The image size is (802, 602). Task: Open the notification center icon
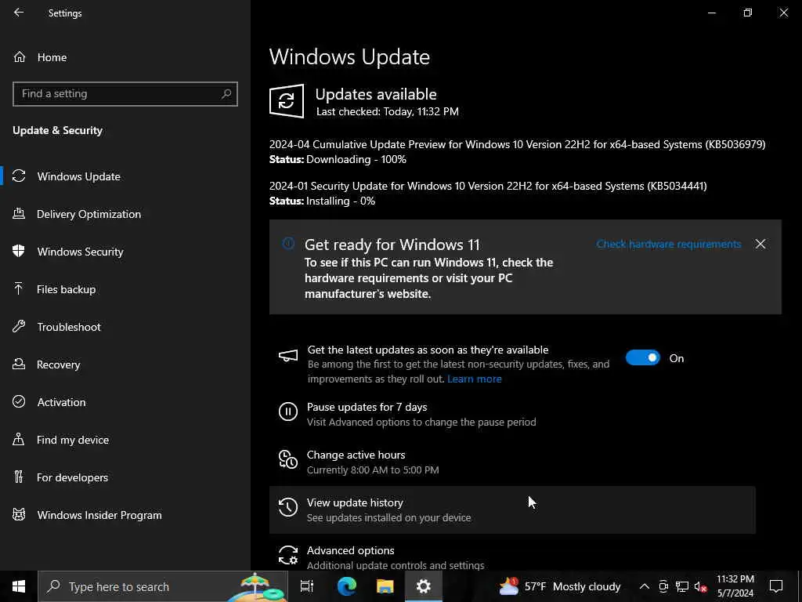776,586
